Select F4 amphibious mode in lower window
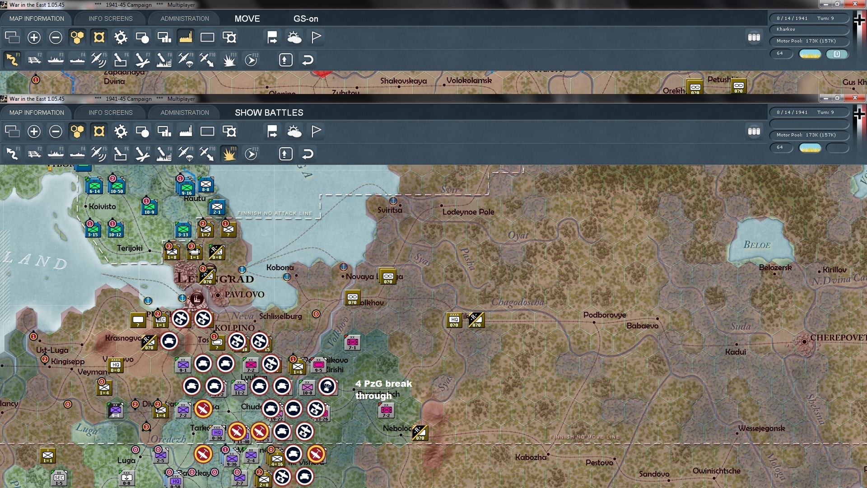 77,154
